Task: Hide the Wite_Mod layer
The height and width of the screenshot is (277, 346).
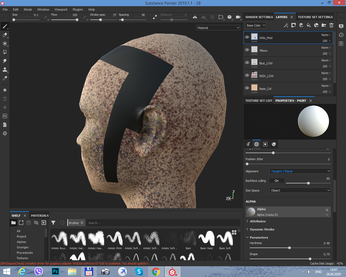Action: pos(247,37)
